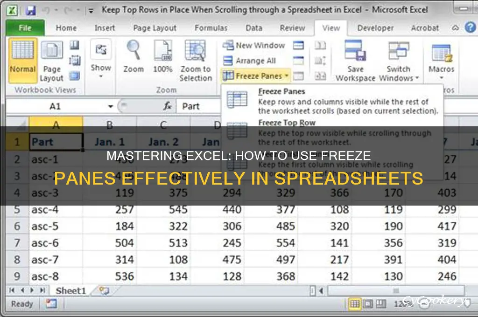Click horizontal scroll left arrow
The image size is (478, 317).
(x=321, y=291)
